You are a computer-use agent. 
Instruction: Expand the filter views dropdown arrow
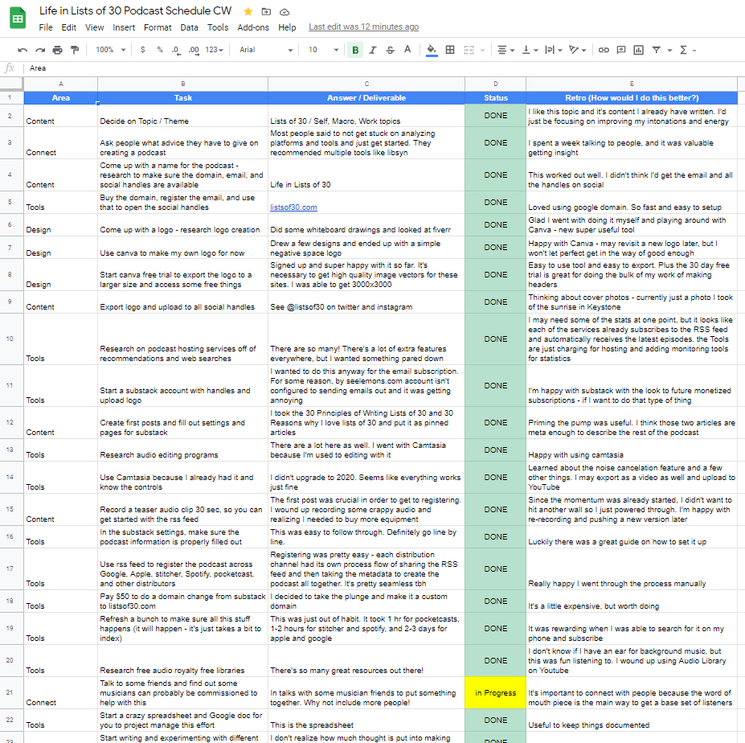669,50
